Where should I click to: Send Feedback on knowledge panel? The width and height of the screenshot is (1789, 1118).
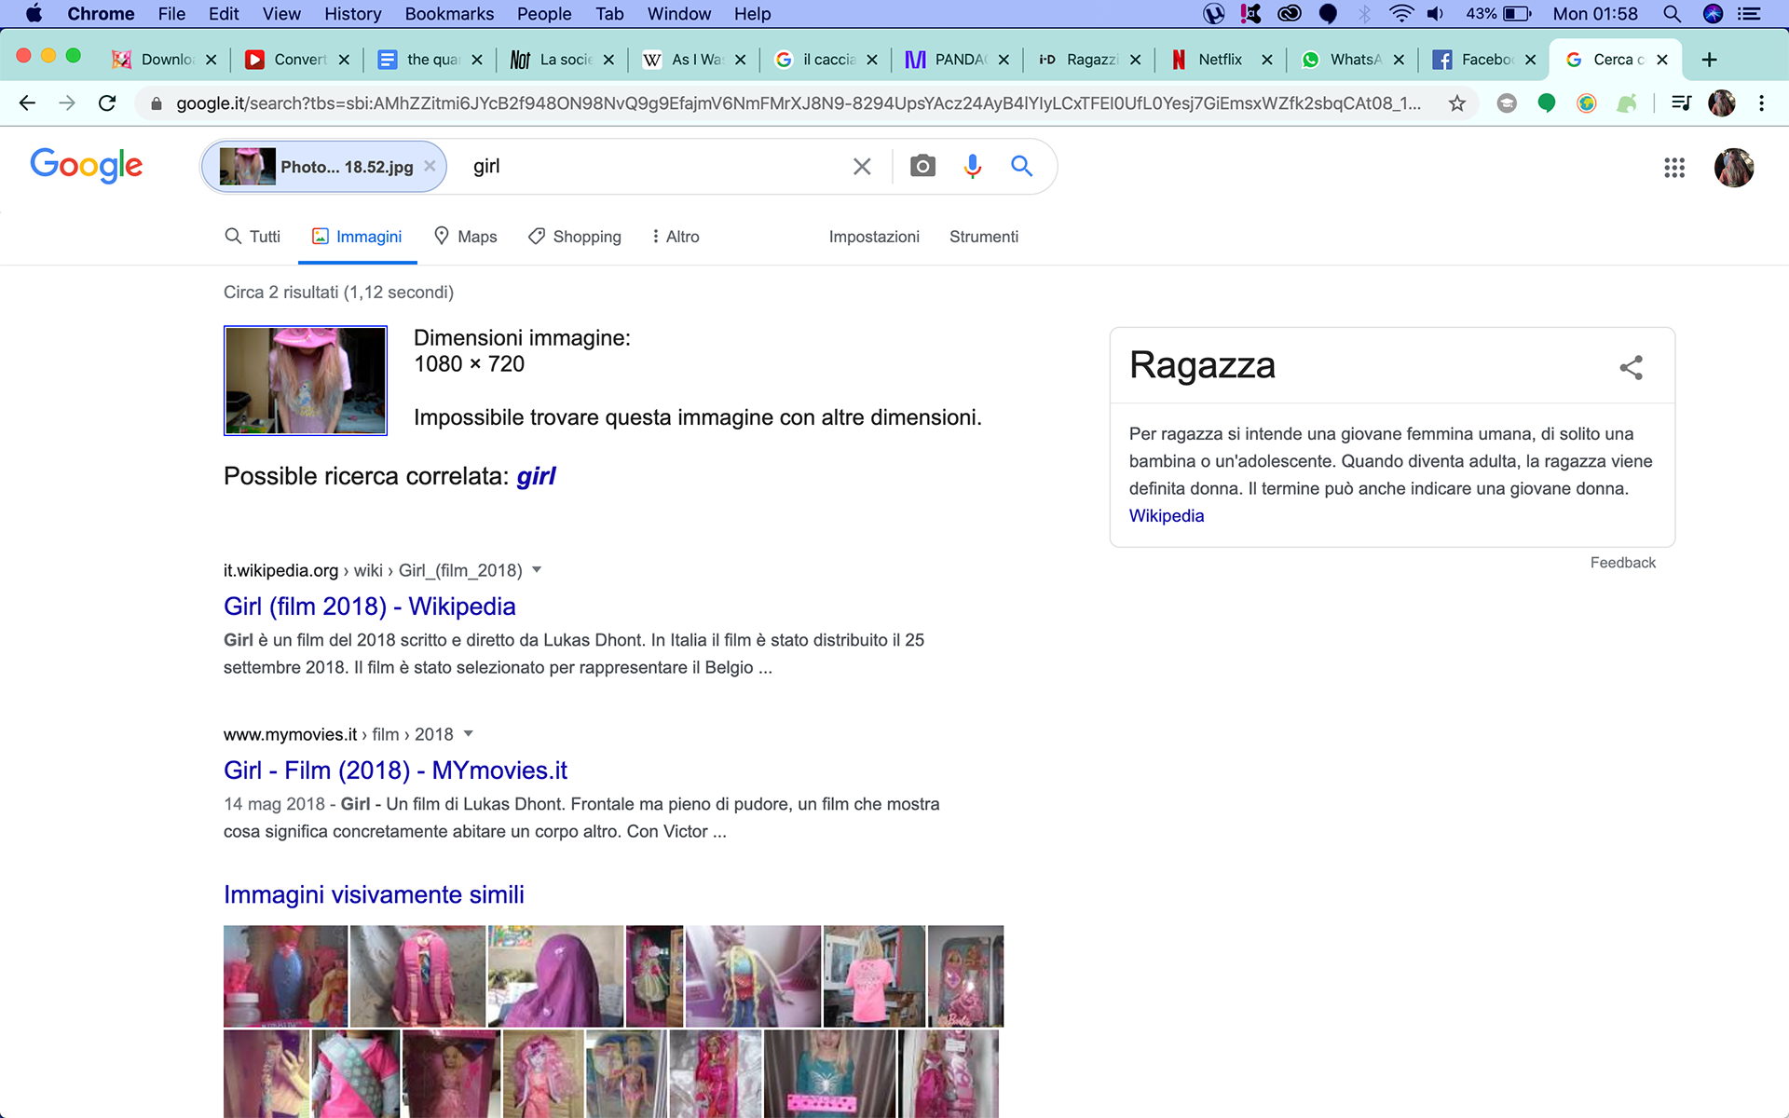click(x=1622, y=563)
